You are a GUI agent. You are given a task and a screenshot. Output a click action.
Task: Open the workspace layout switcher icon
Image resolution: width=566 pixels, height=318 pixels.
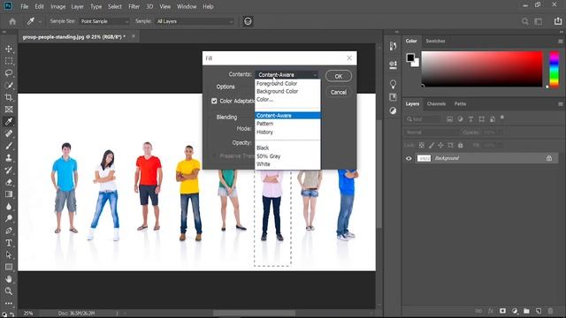539,21
